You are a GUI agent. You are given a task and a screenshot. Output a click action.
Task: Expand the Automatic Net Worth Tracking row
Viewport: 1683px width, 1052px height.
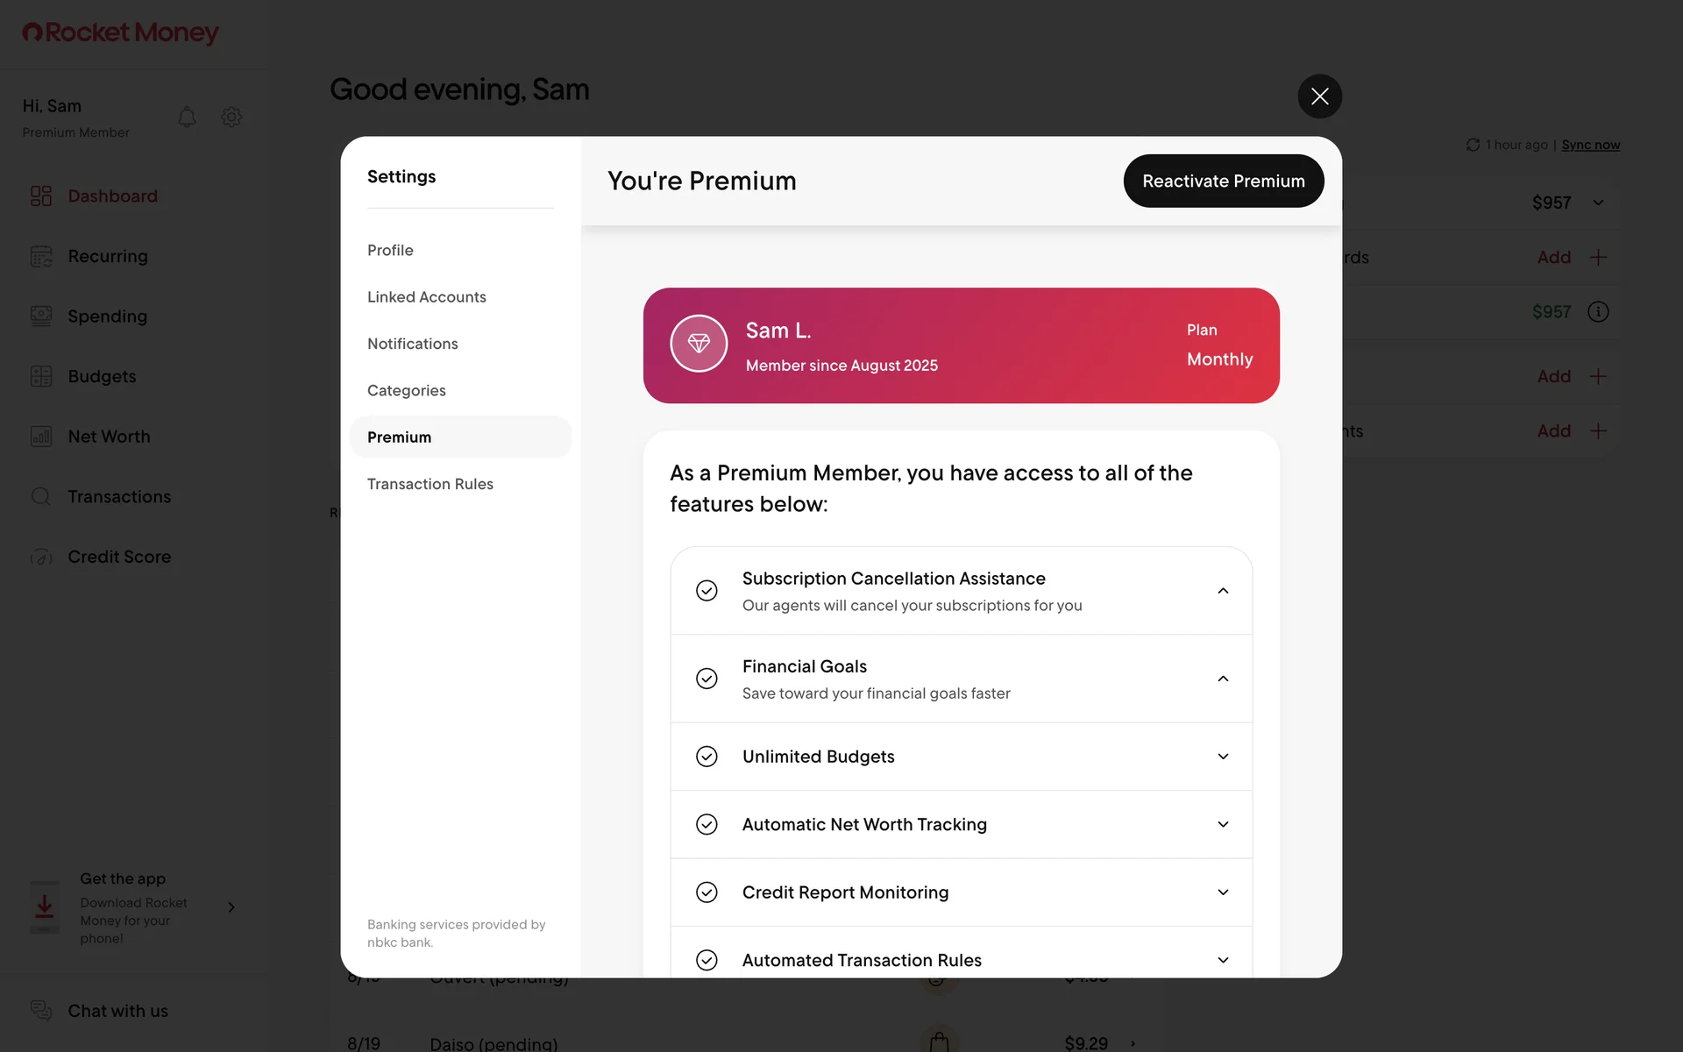[1223, 824]
